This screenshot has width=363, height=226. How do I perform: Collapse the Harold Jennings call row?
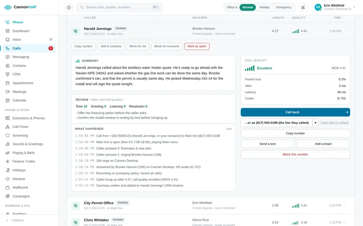pyautogui.click(x=347, y=29)
